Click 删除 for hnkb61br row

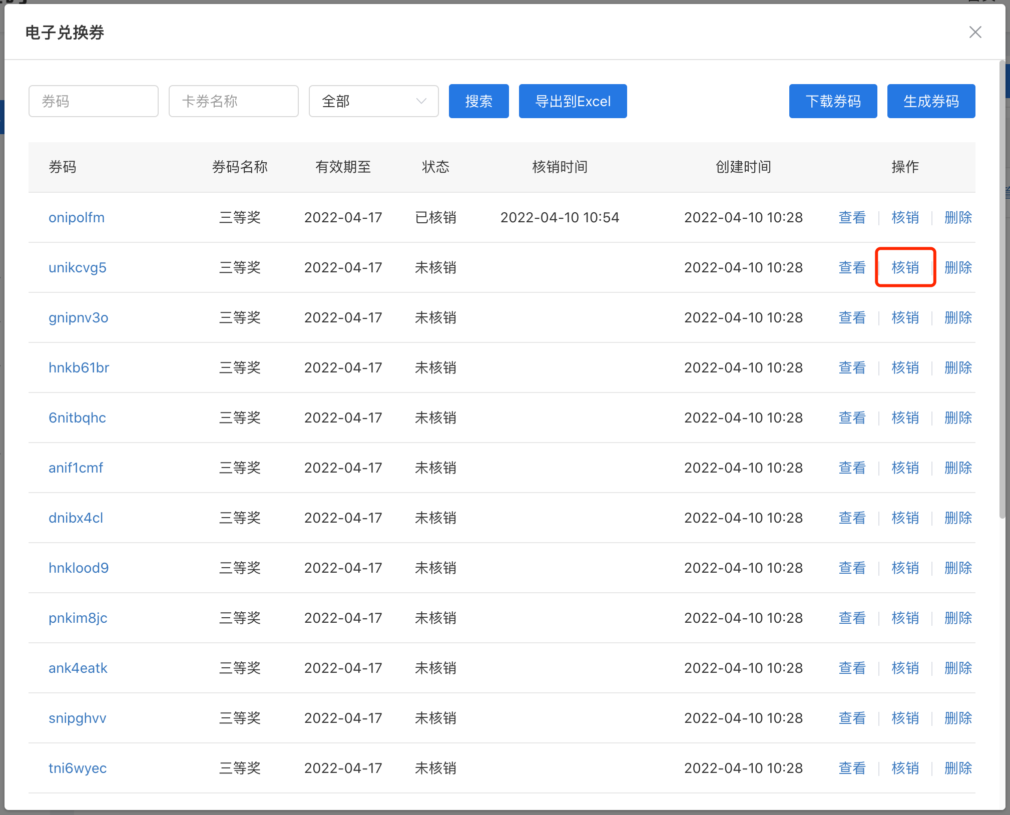tap(958, 367)
